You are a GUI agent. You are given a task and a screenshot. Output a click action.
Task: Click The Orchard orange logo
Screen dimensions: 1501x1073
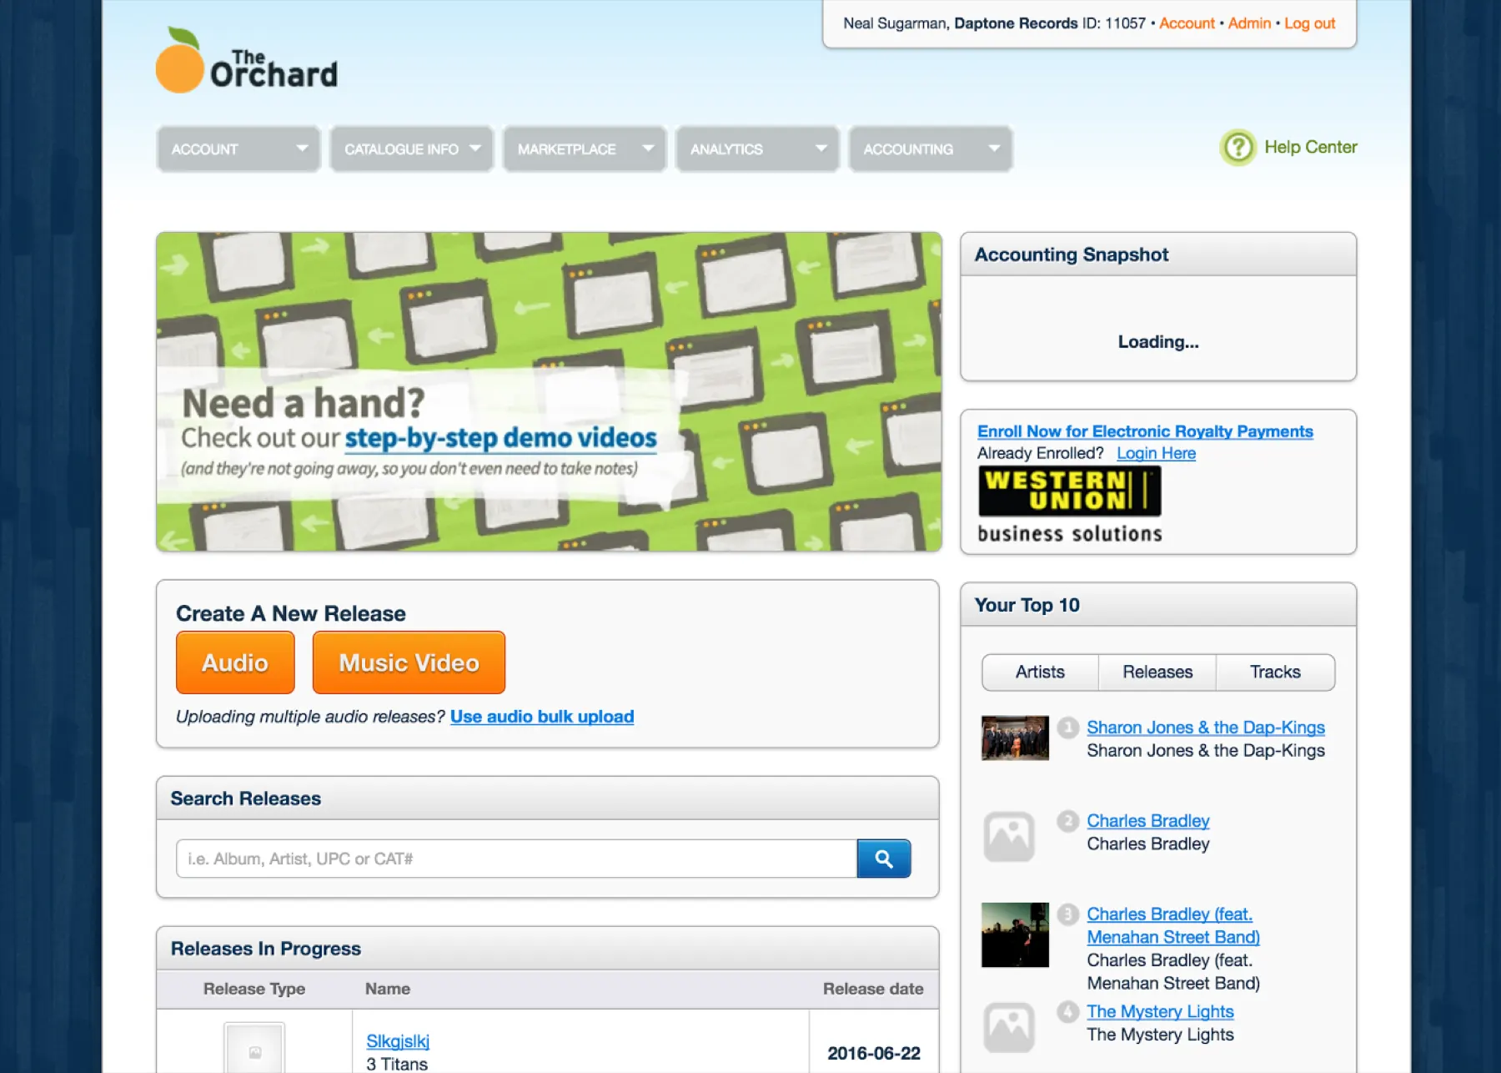pos(247,60)
